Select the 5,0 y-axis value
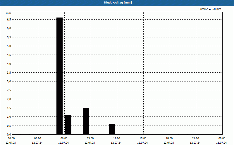This screenshot has height=146, width=234. point(9,46)
